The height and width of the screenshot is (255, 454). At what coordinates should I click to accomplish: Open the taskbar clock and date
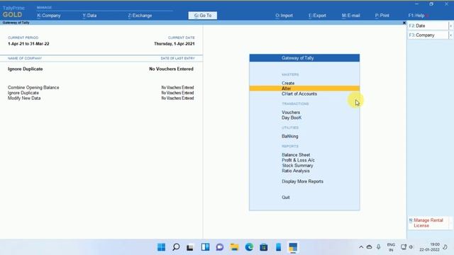429,247
